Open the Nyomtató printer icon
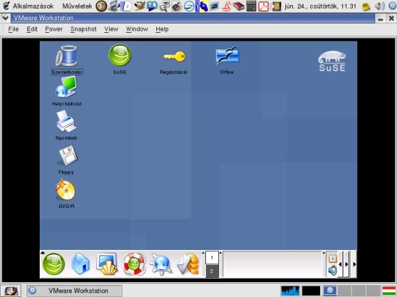 [x=66, y=122]
